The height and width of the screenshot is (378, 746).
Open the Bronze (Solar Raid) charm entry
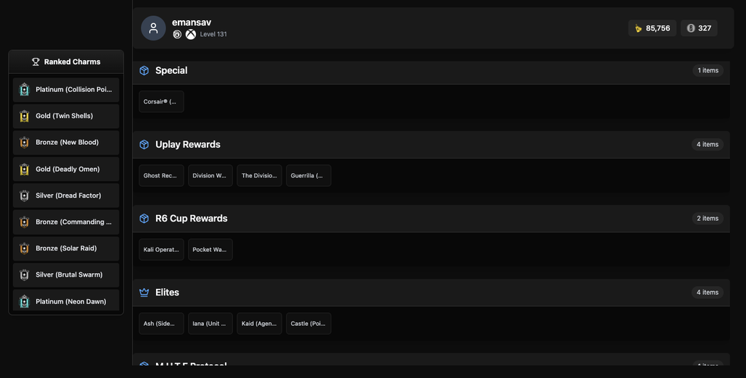click(66, 248)
